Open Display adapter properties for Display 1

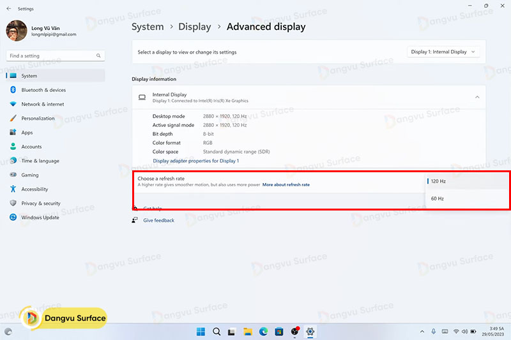195,161
